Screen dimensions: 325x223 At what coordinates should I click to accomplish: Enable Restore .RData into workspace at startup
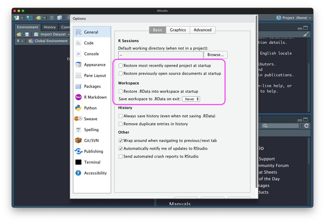(x=120, y=91)
